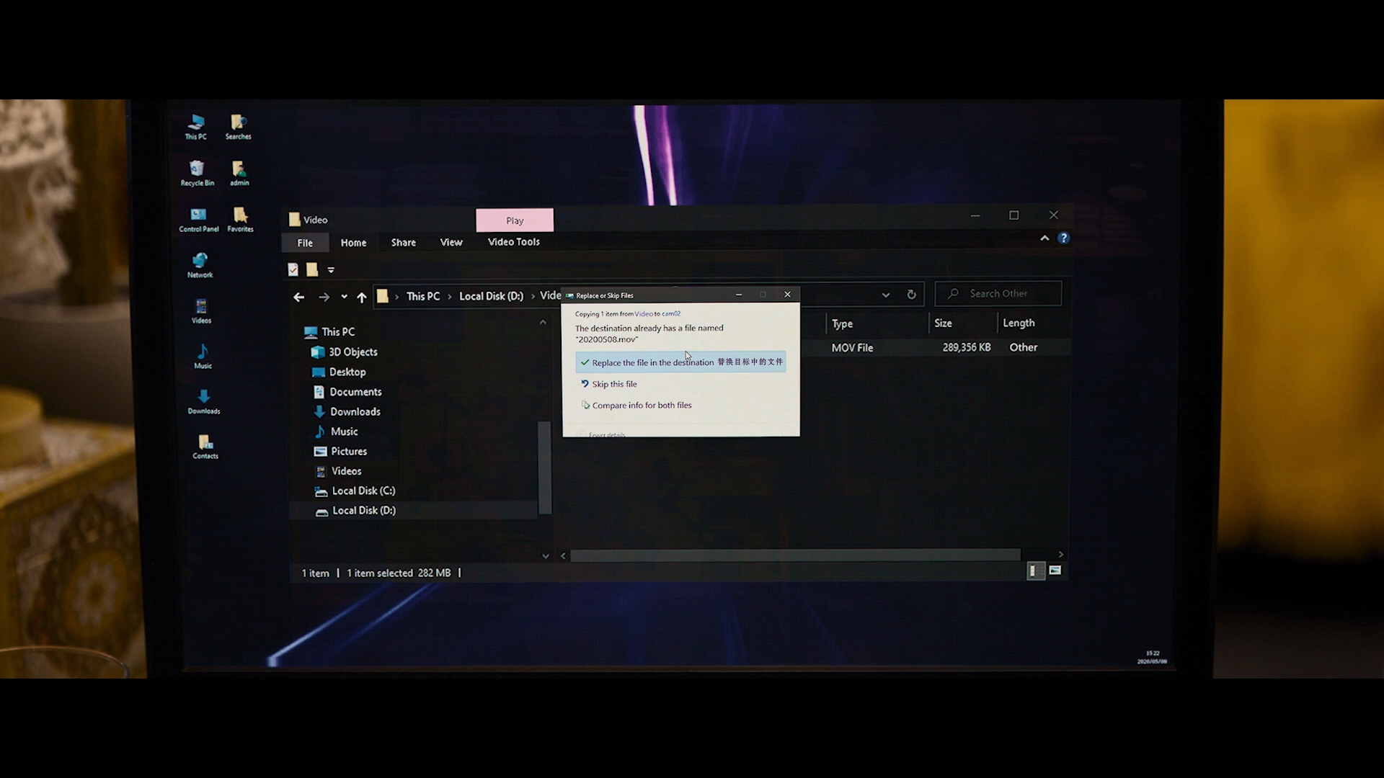The width and height of the screenshot is (1384, 778).
Task: Click the Play tab in ribbon
Action: pos(514,220)
